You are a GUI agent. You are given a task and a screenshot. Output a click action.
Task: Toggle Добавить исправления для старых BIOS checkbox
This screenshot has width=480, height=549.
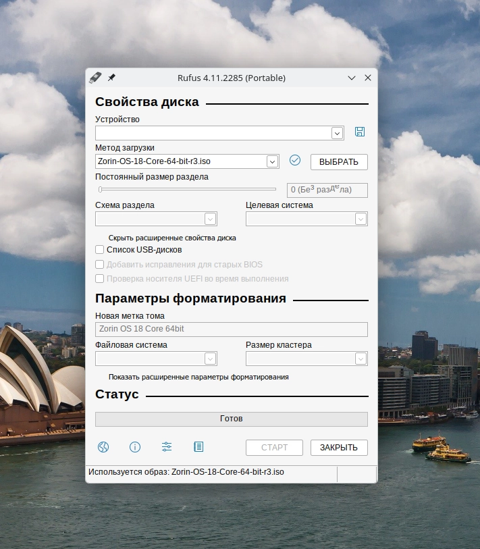click(x=99, y=264)
